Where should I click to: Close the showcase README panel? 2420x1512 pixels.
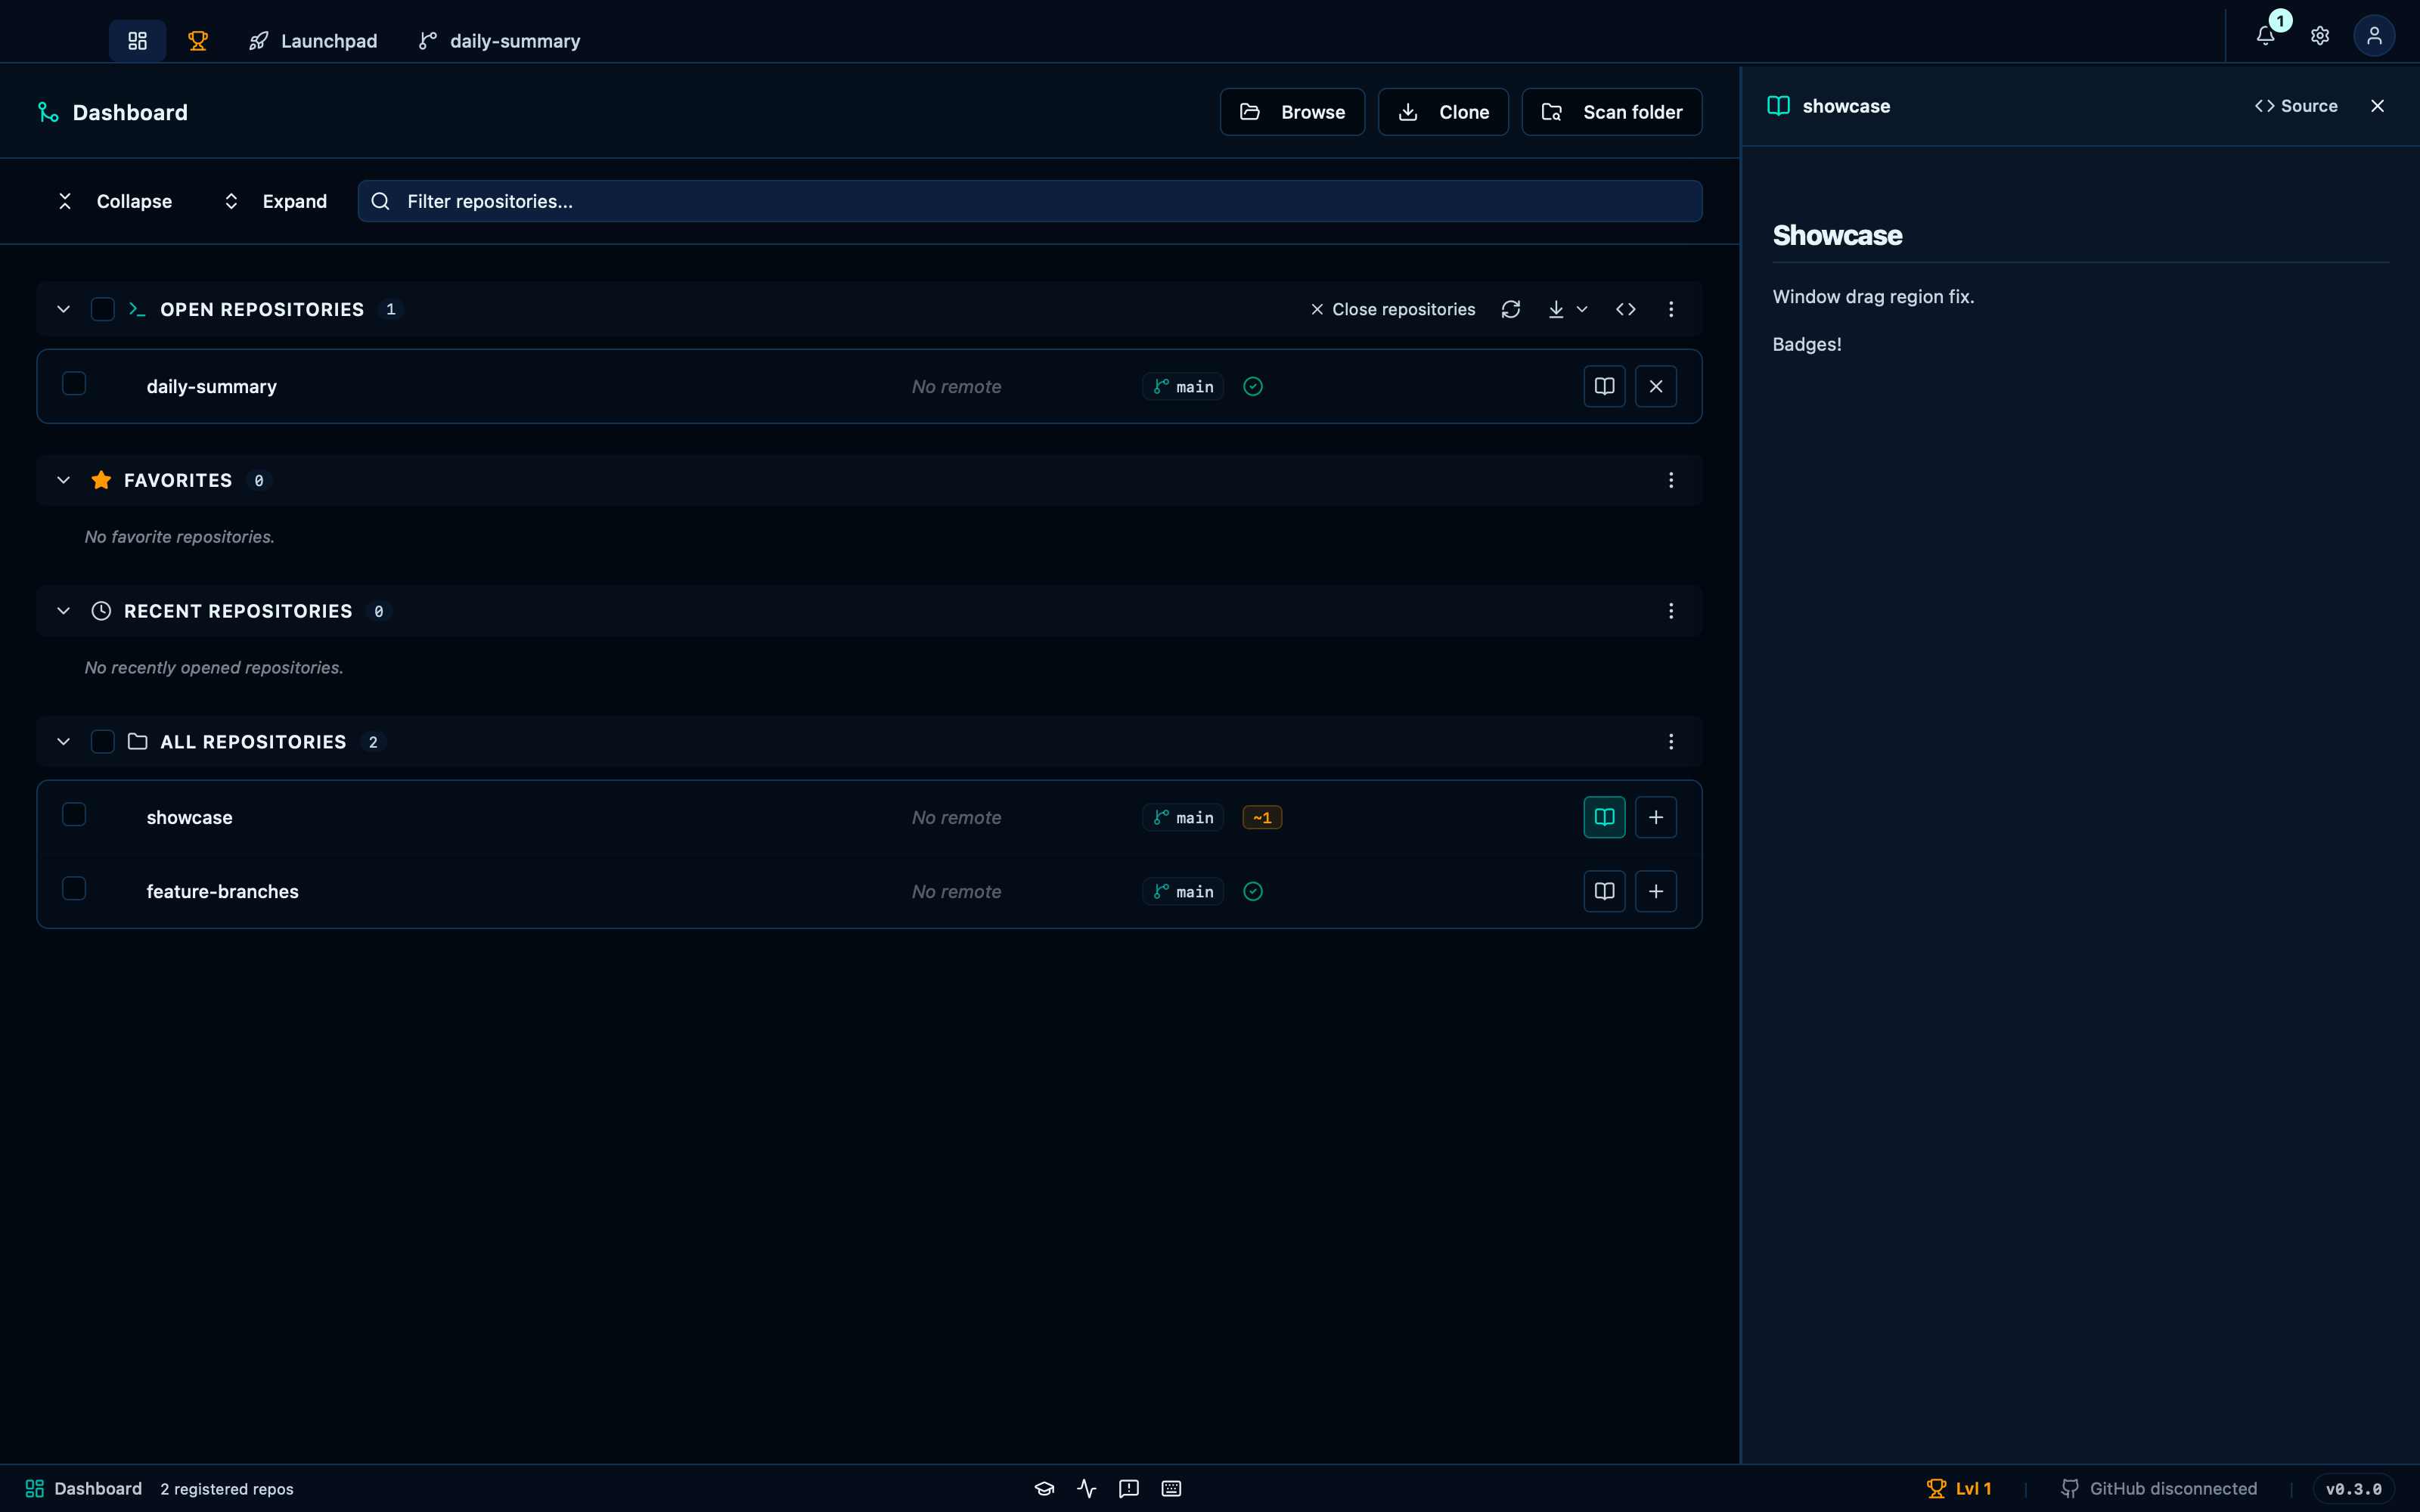pyautogui.click(x=2378, y=106)
